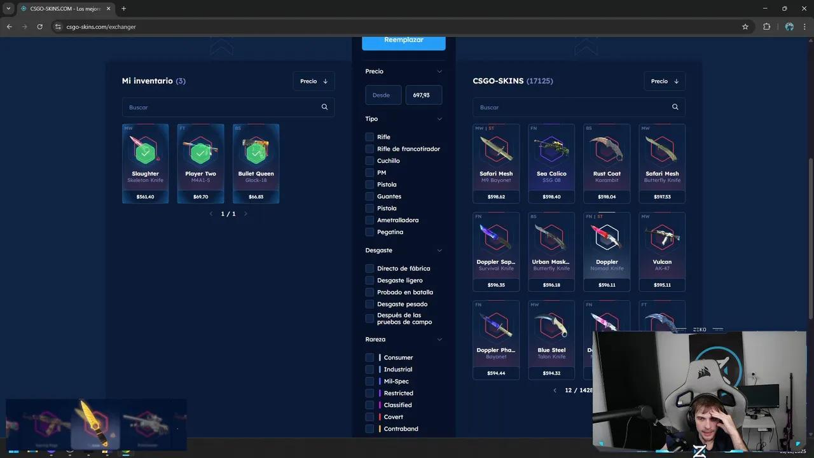Bookmark this page with the star icon
This screenshot has height=458, width=814.
(x=745, y=27)
